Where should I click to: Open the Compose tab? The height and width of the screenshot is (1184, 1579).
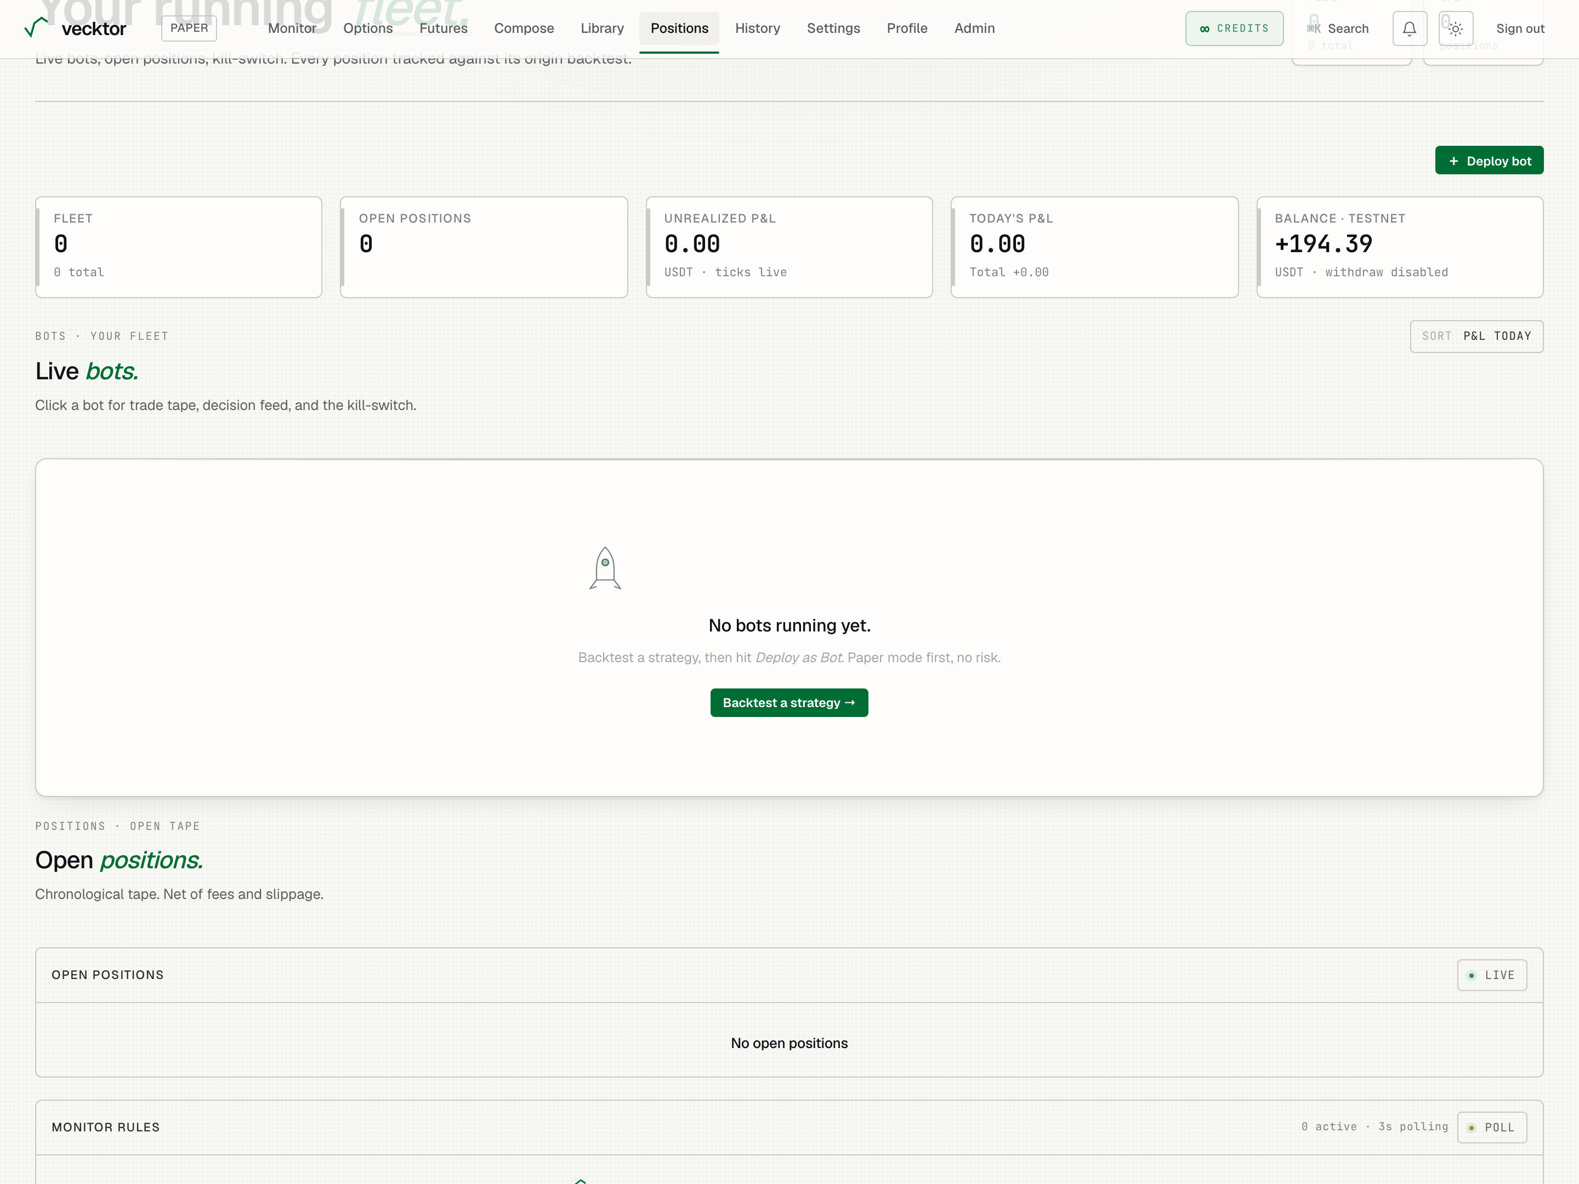pyautogui.click(x=524, y=29)
